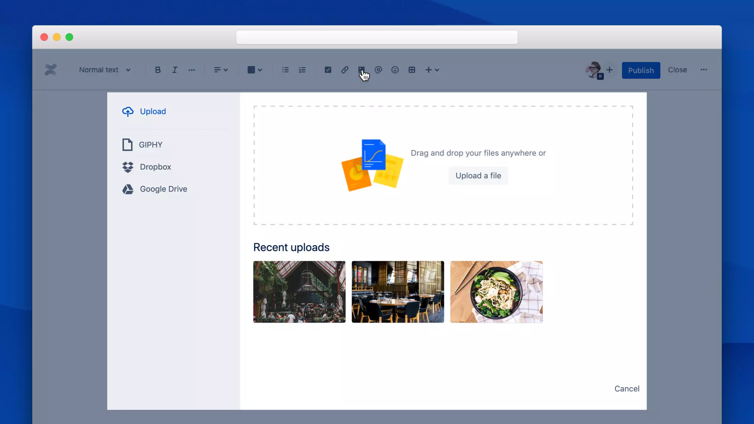Select the noodle bowl recent upload
Screen dimensions: 754x424
[496, 292]
